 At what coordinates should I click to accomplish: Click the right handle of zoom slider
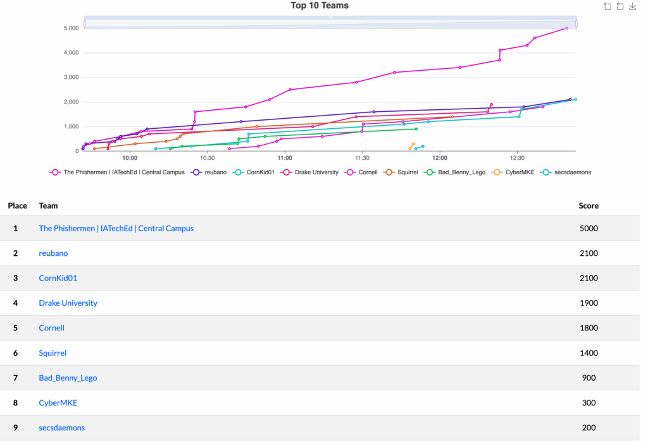[x=576, y=23]
